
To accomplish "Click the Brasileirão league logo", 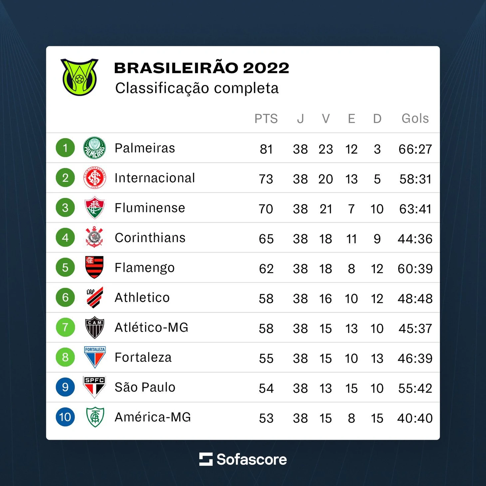I will coord(79,77).
